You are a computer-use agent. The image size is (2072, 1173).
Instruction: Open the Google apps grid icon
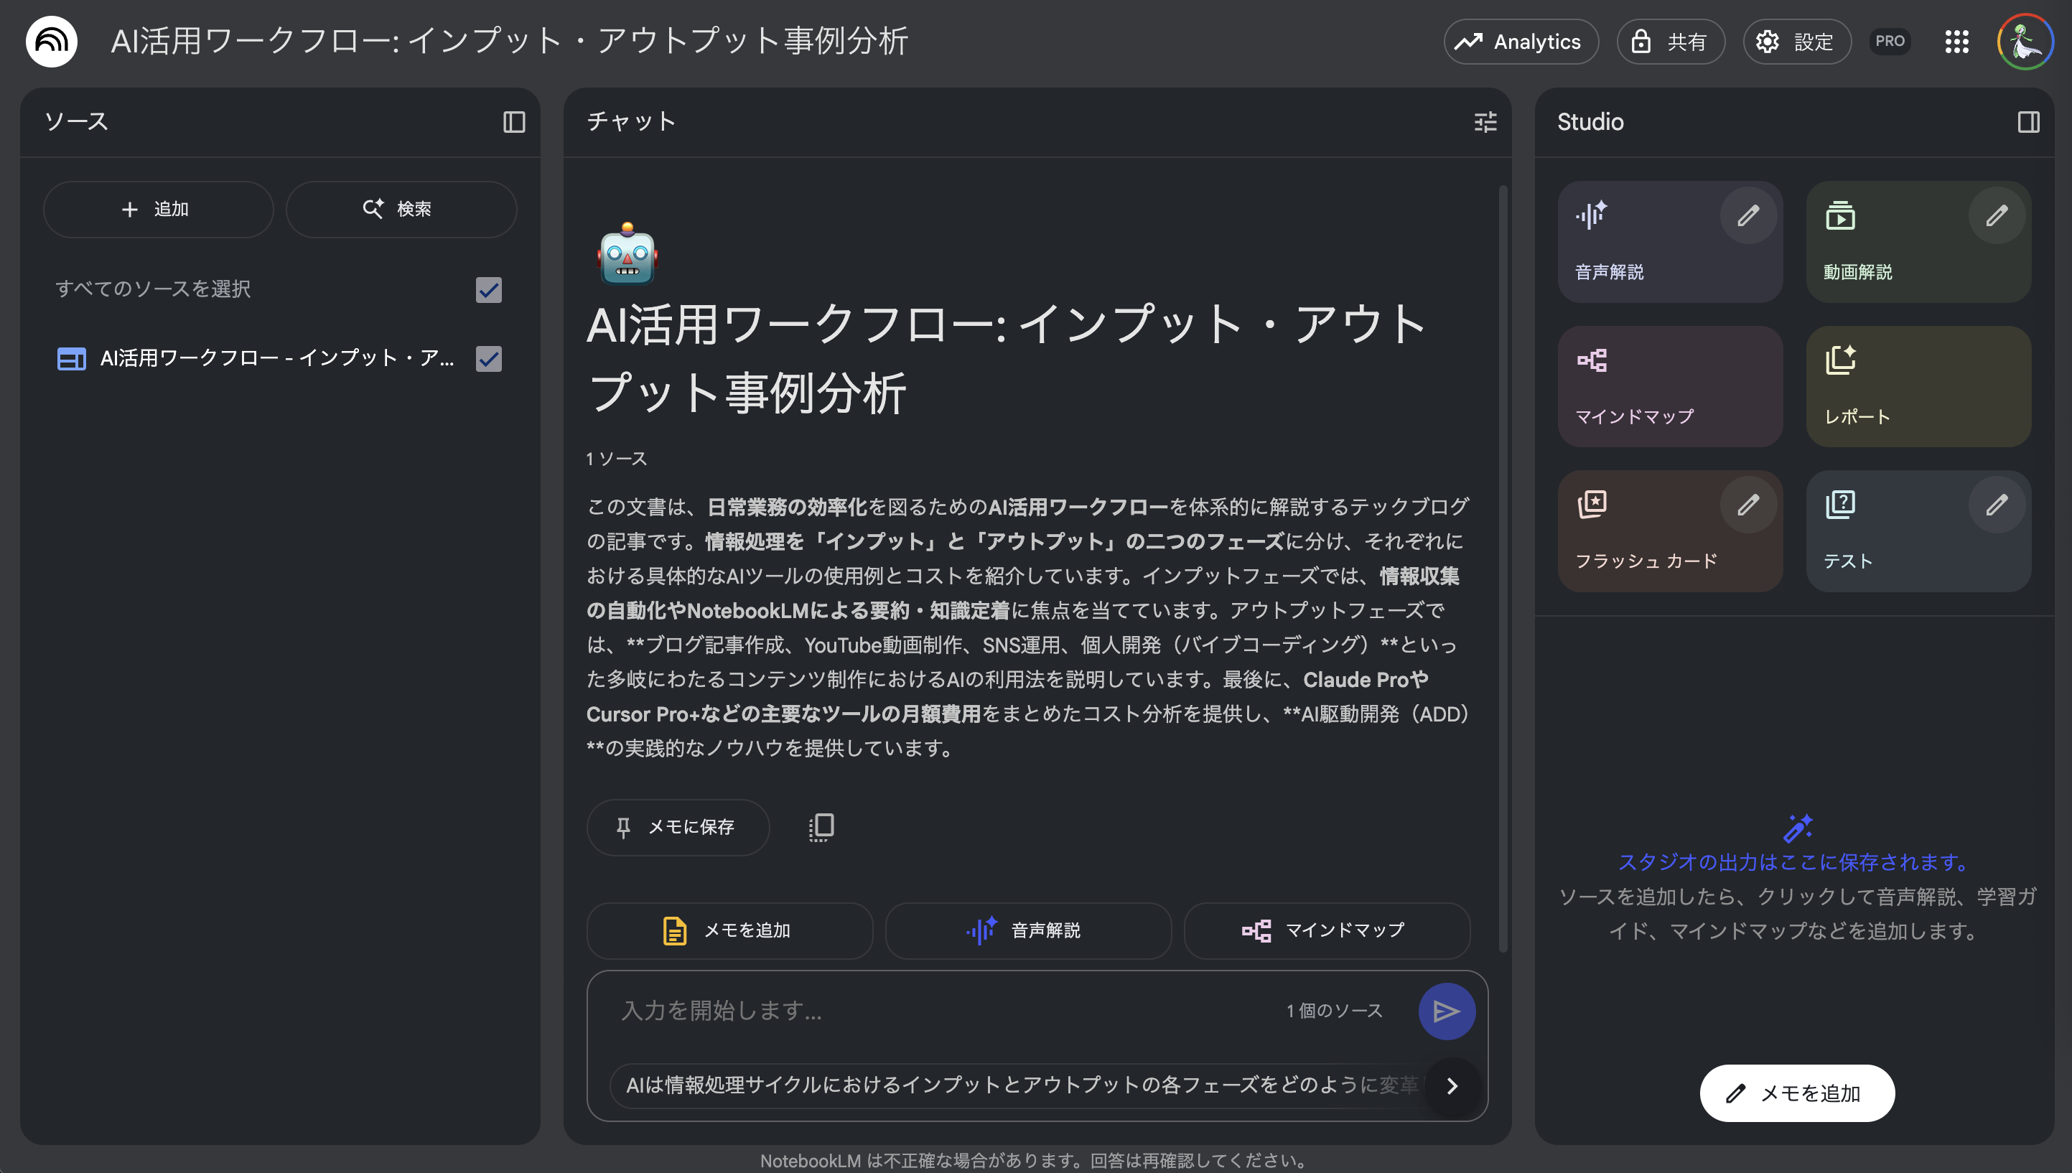pyautogui.click(x=1956, y=42)
